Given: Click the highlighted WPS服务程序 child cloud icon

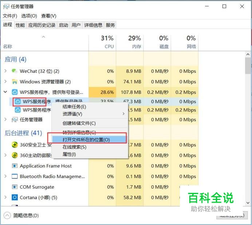Looking at the screenshot, I should click(18, 102).
